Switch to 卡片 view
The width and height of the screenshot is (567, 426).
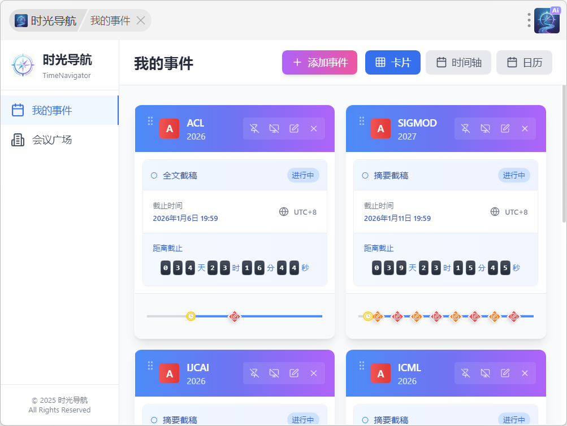[393, 63]
